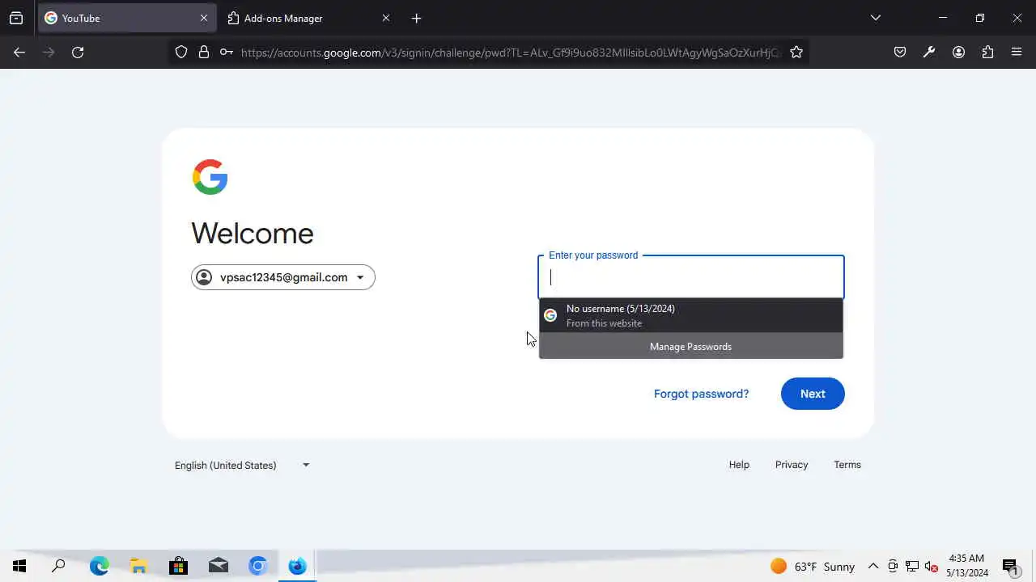Open the English (United States) language dropdown
1036x582 pixels.
242,465
